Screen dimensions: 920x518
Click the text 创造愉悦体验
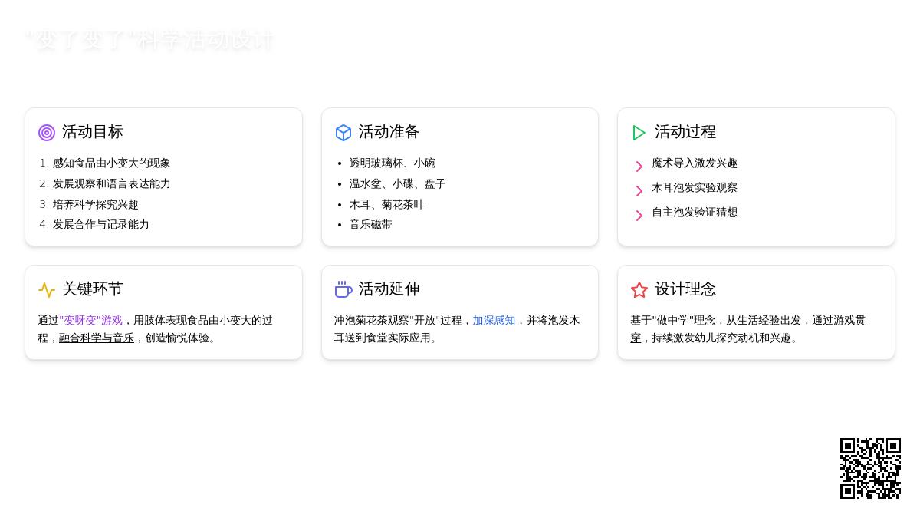pos(177,338)
